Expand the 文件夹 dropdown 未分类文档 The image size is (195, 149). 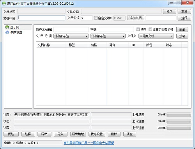coord(156,36)
